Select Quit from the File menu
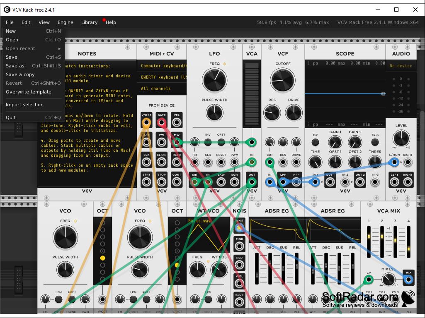 pos(33,117)
